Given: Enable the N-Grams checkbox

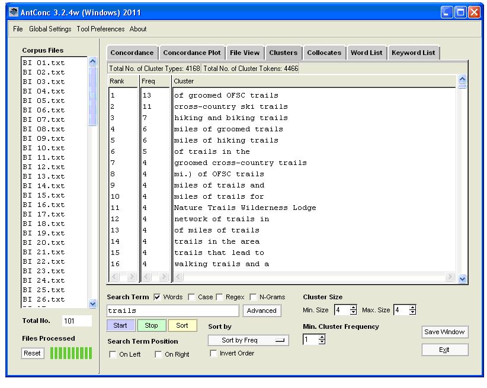Looking at the screenshot, I should pyautogui.click(x=253, y=297).
